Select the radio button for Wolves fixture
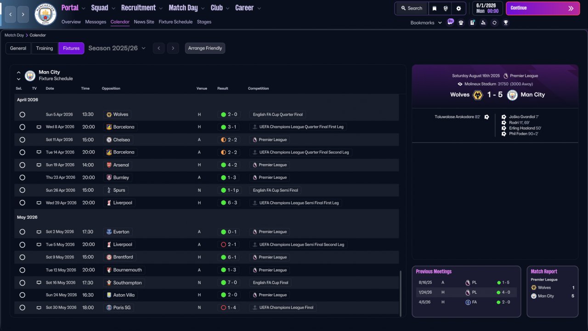The width and height of the screenshot is (588, 331). [x=22, y=114]
